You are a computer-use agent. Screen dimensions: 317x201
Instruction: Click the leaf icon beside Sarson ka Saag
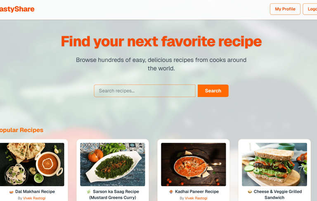click(x=89, y=192)
